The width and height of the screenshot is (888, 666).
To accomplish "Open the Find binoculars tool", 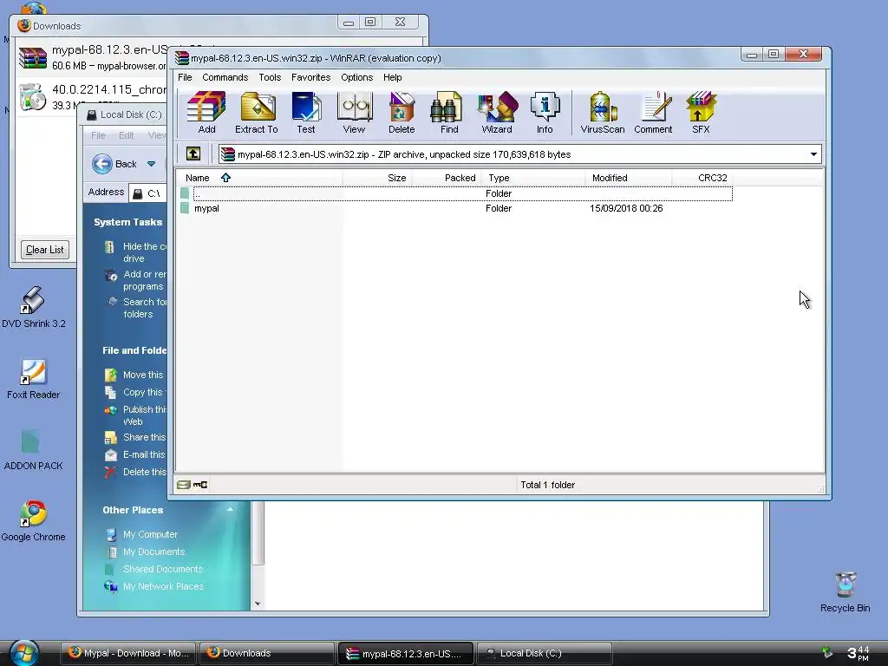I will (449, 113).
